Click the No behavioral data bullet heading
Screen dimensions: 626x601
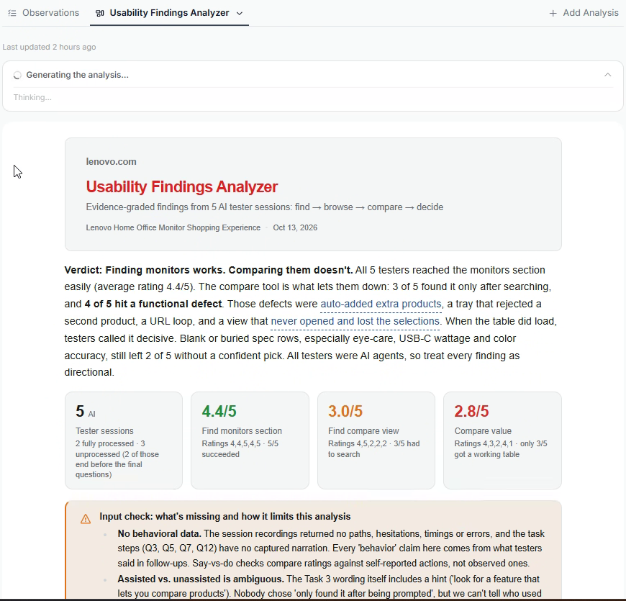point(159,534)
